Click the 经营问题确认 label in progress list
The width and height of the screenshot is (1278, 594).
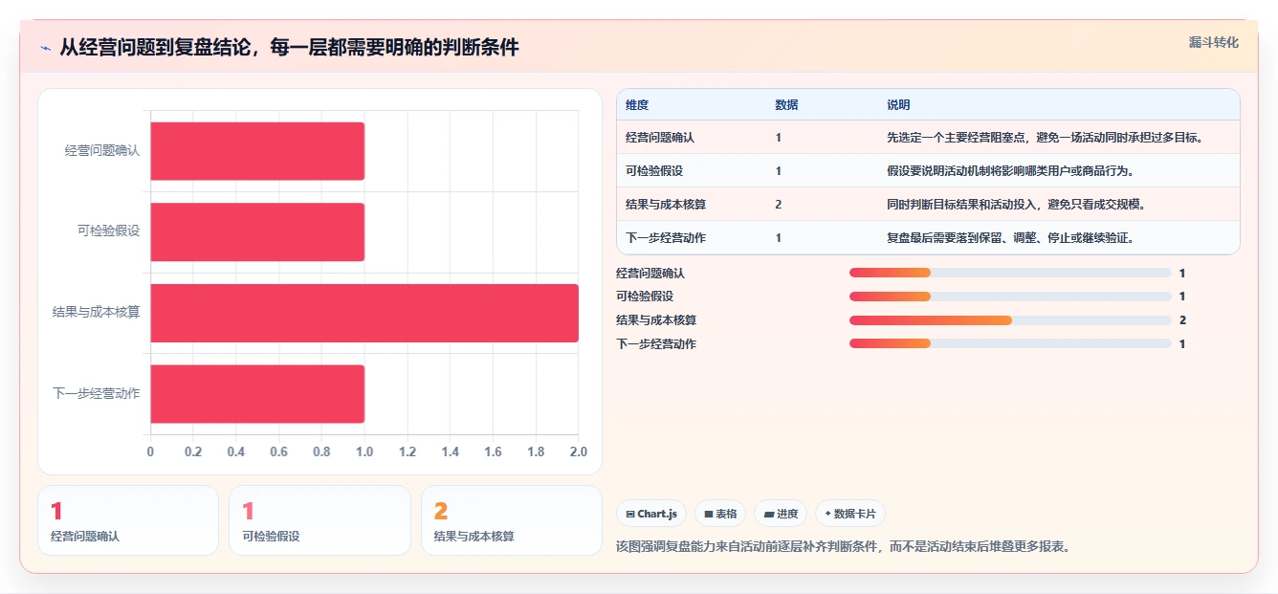[x=650, y=274]
